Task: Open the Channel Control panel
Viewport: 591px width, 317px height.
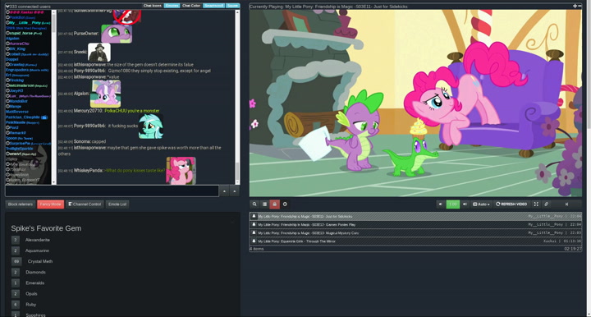Action: 85,204
